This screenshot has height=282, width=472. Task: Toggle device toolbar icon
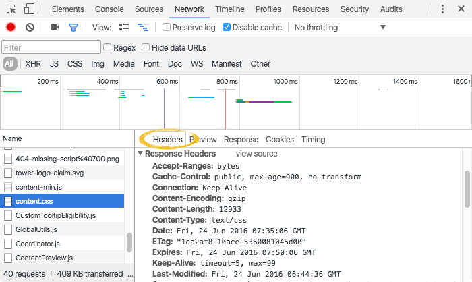tap(30, 9)
